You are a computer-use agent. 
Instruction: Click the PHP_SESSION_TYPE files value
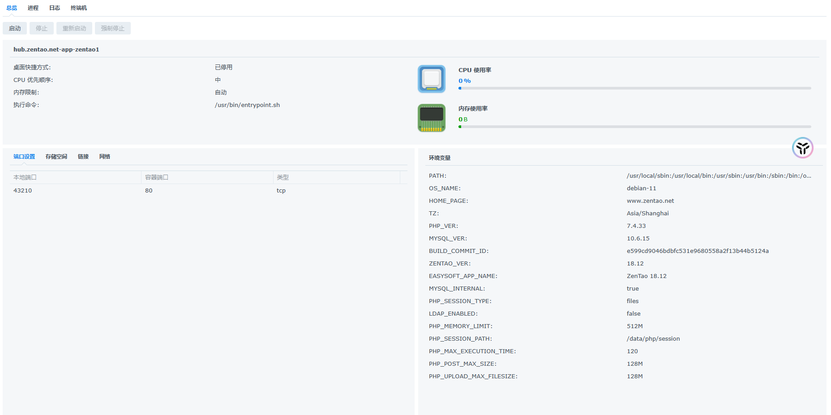633,301
